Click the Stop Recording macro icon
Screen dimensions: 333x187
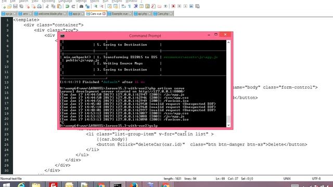click(179, 6)
